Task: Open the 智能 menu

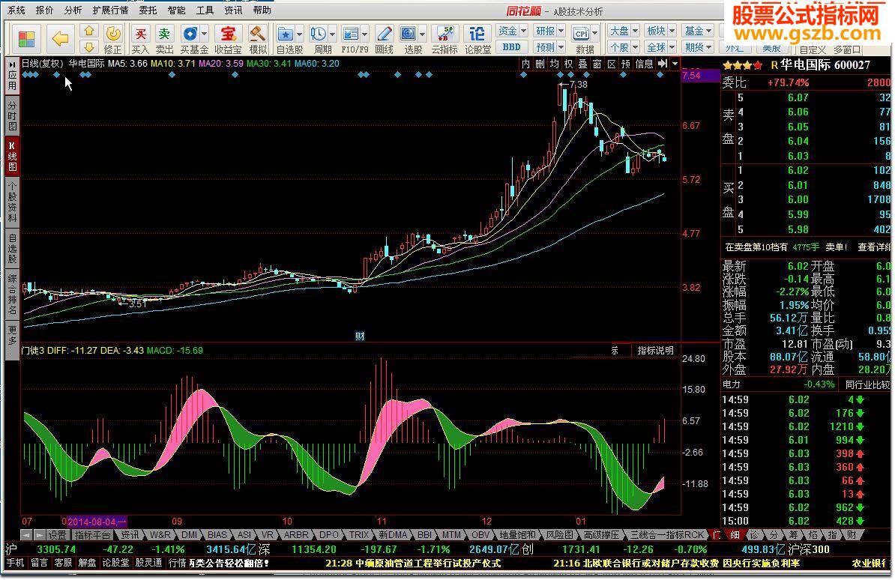Action: click(x=176, y=10)
